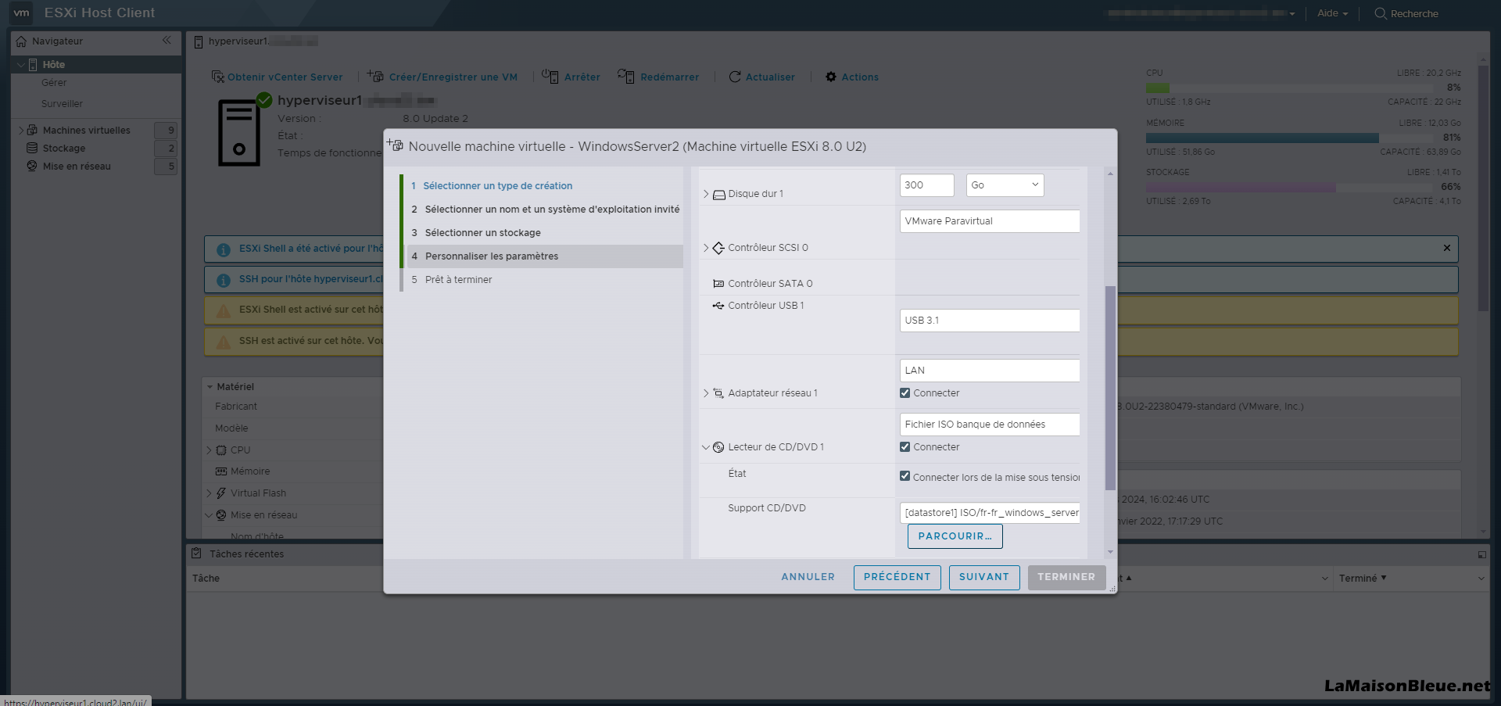Viewport: 1501px width, 706px height.
Task: Click the Contrôleur SATA 0 icon
Action: coord(718,284)
